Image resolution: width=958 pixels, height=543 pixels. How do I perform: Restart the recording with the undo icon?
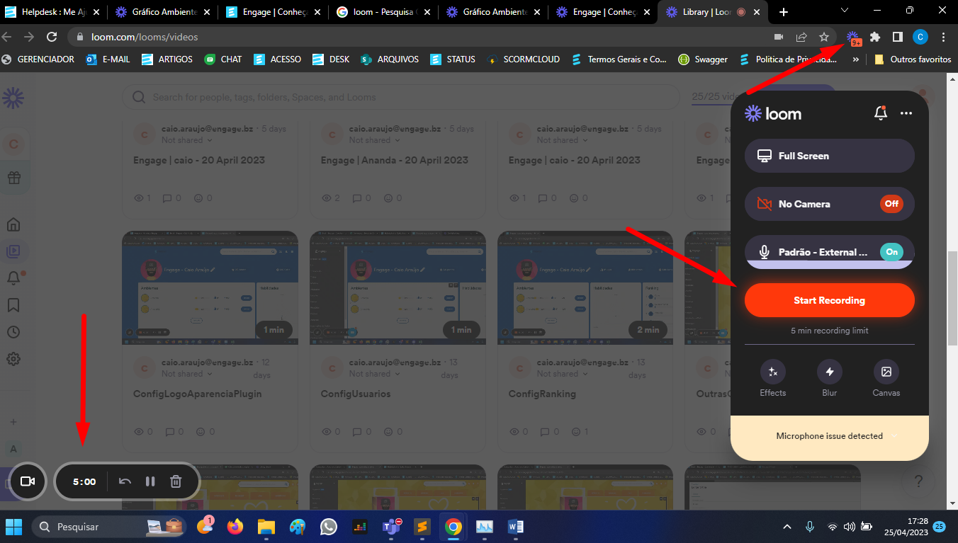pyautogui.click(x=125, y=481)
